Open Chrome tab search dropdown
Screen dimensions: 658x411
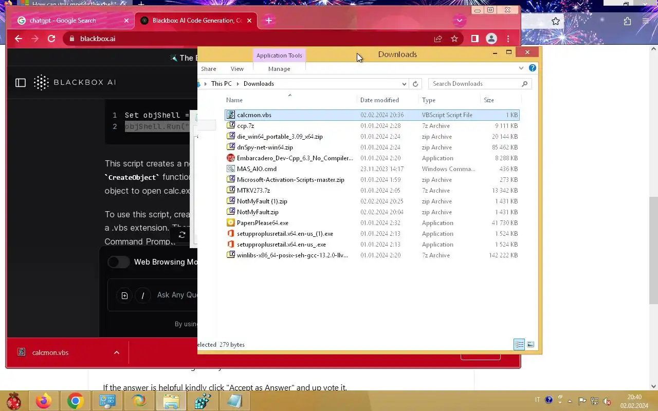pyautogui.click(x=460, y=21)
